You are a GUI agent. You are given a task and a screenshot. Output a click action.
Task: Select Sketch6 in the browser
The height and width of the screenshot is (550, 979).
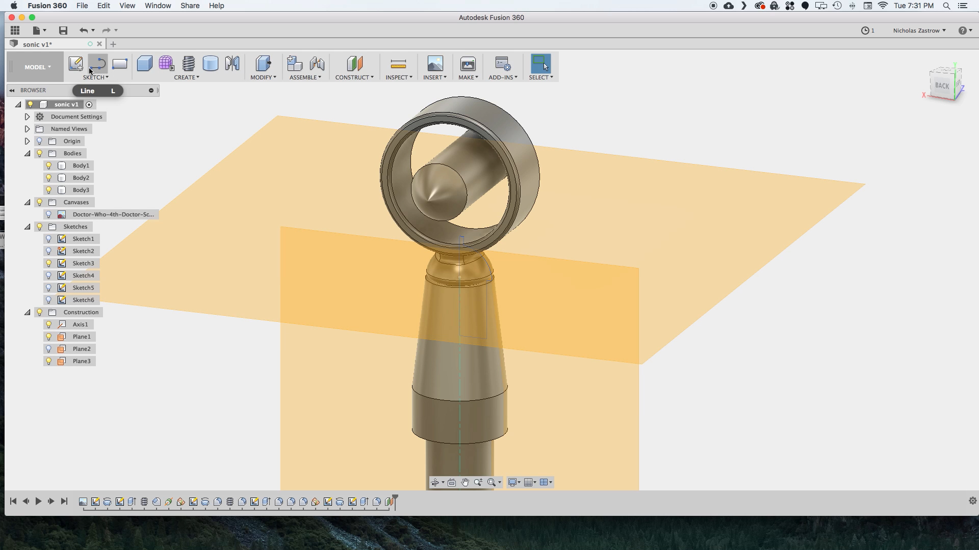click(83, 300)
